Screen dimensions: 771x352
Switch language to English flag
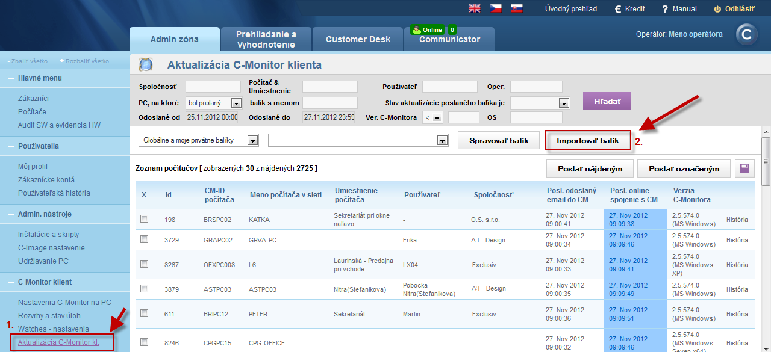[x=475, y=8]
